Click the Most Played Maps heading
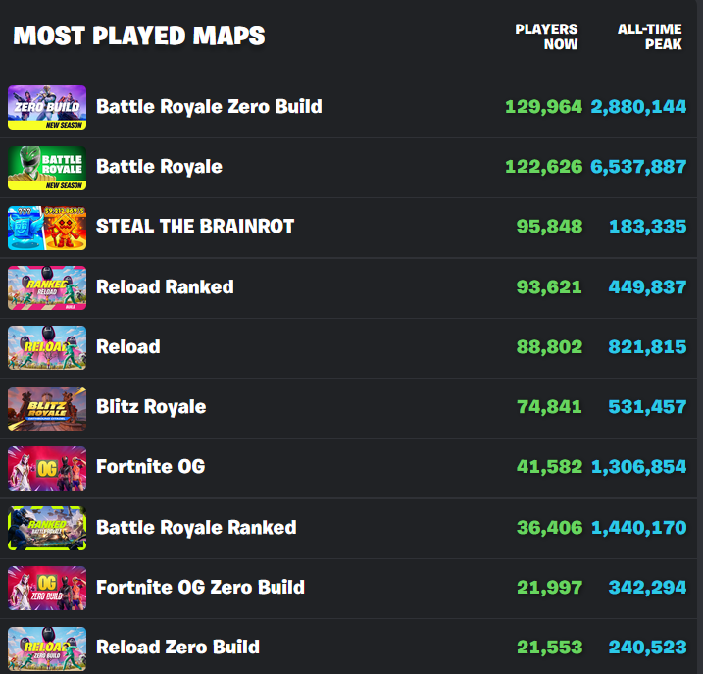The height and width of the screenshot is (674, 703). click(139, 36)
